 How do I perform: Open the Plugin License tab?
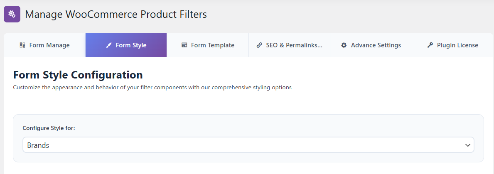453,45
